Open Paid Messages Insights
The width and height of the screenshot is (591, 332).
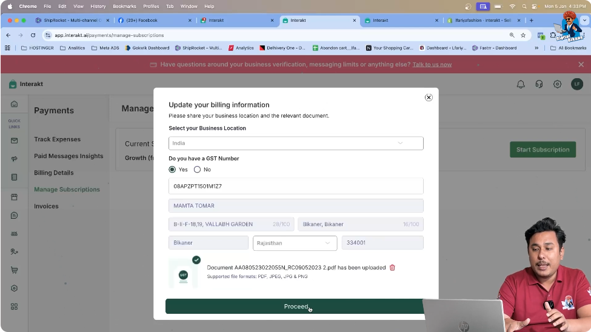68,156
